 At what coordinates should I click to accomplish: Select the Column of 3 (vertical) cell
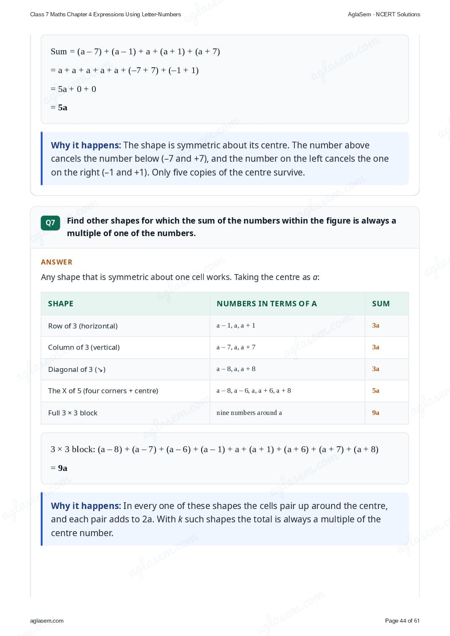point(84,347)
